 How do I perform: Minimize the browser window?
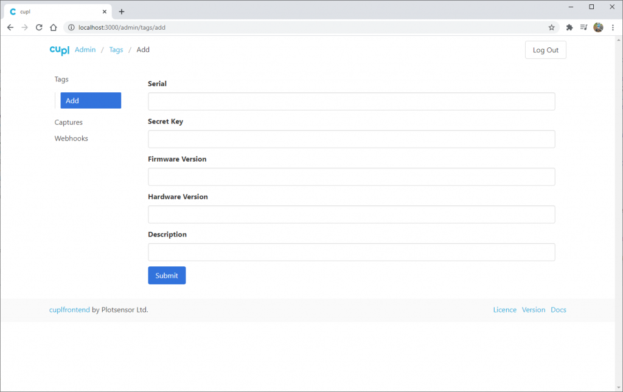571,7
